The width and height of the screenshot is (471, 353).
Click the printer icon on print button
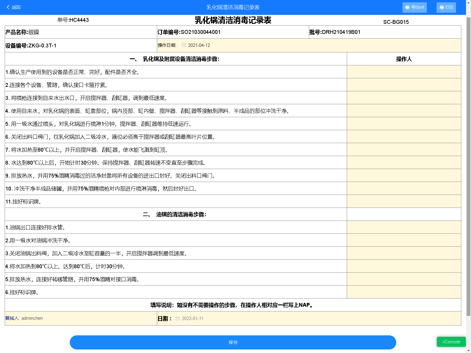pos(442,7)
